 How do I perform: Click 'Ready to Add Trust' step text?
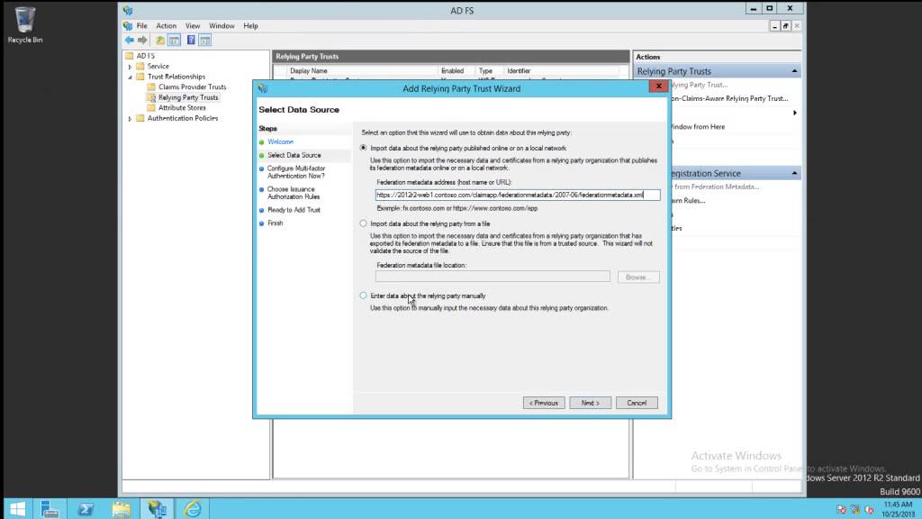294,210
